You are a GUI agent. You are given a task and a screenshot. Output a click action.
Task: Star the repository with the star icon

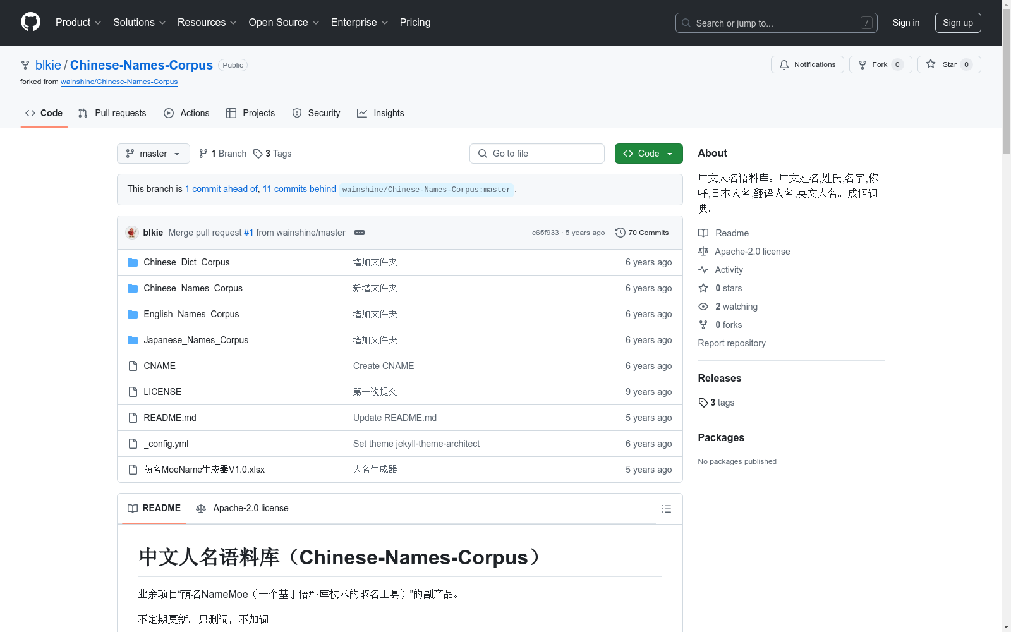(x=931, y=64)
